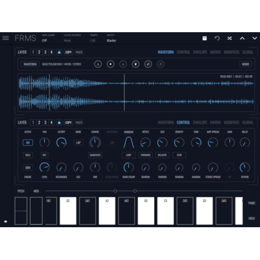Viewport: 260px width, 260px height.
Task: Toggle QUANTIZED under the Coarse knob
Action: coord(95,155)
